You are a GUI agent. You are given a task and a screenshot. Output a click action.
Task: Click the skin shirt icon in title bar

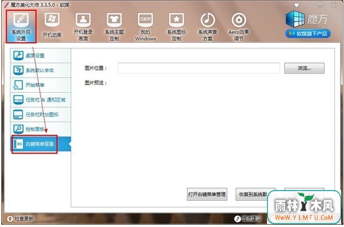(x=297, y=5)
